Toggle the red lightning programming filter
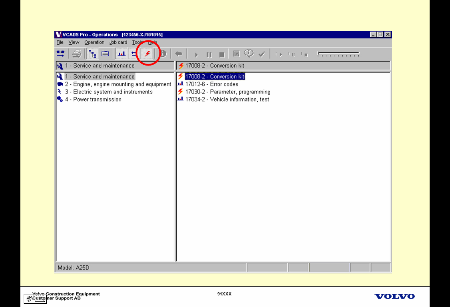This screenshot has height=307, width=450. click(x=147, y=54)
